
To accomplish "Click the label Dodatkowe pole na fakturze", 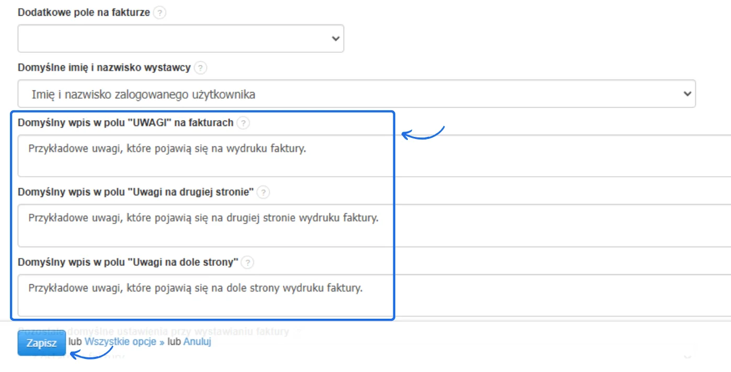I will point(84,13).
